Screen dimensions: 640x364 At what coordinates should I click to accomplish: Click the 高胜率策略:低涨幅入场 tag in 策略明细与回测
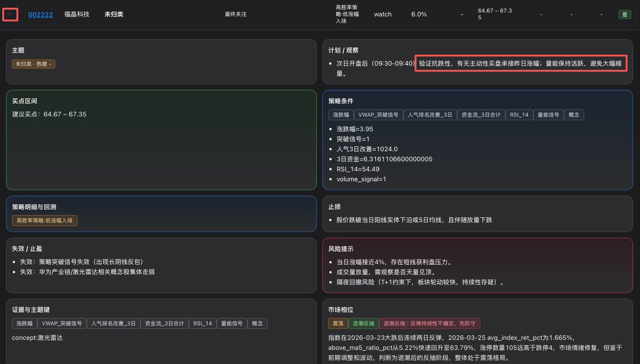[x=45, y=221]
